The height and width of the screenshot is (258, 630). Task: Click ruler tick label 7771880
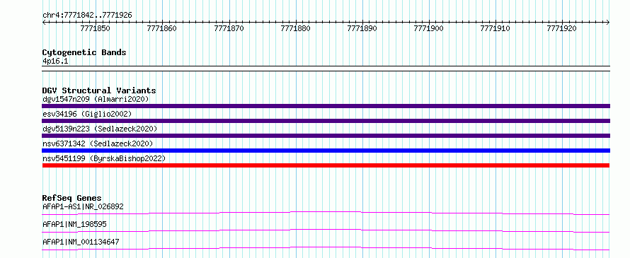coord(295,28)
